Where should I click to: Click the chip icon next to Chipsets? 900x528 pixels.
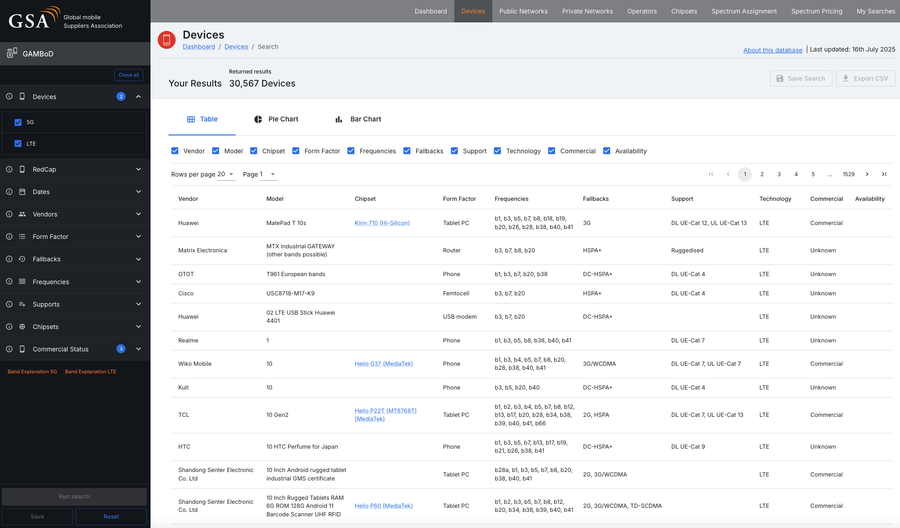click(x=22, y=327)
